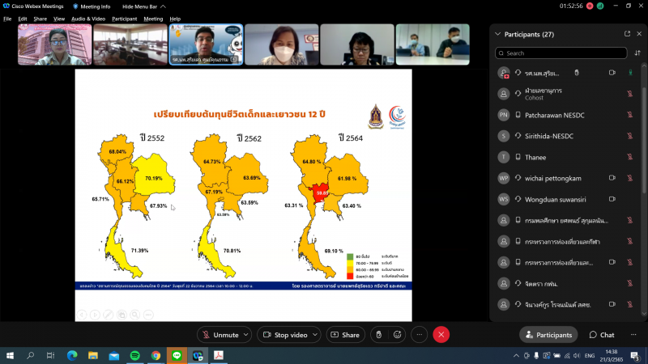Click the sort participants icon
The width and height of the screenshot is (648, 364).
637,53
